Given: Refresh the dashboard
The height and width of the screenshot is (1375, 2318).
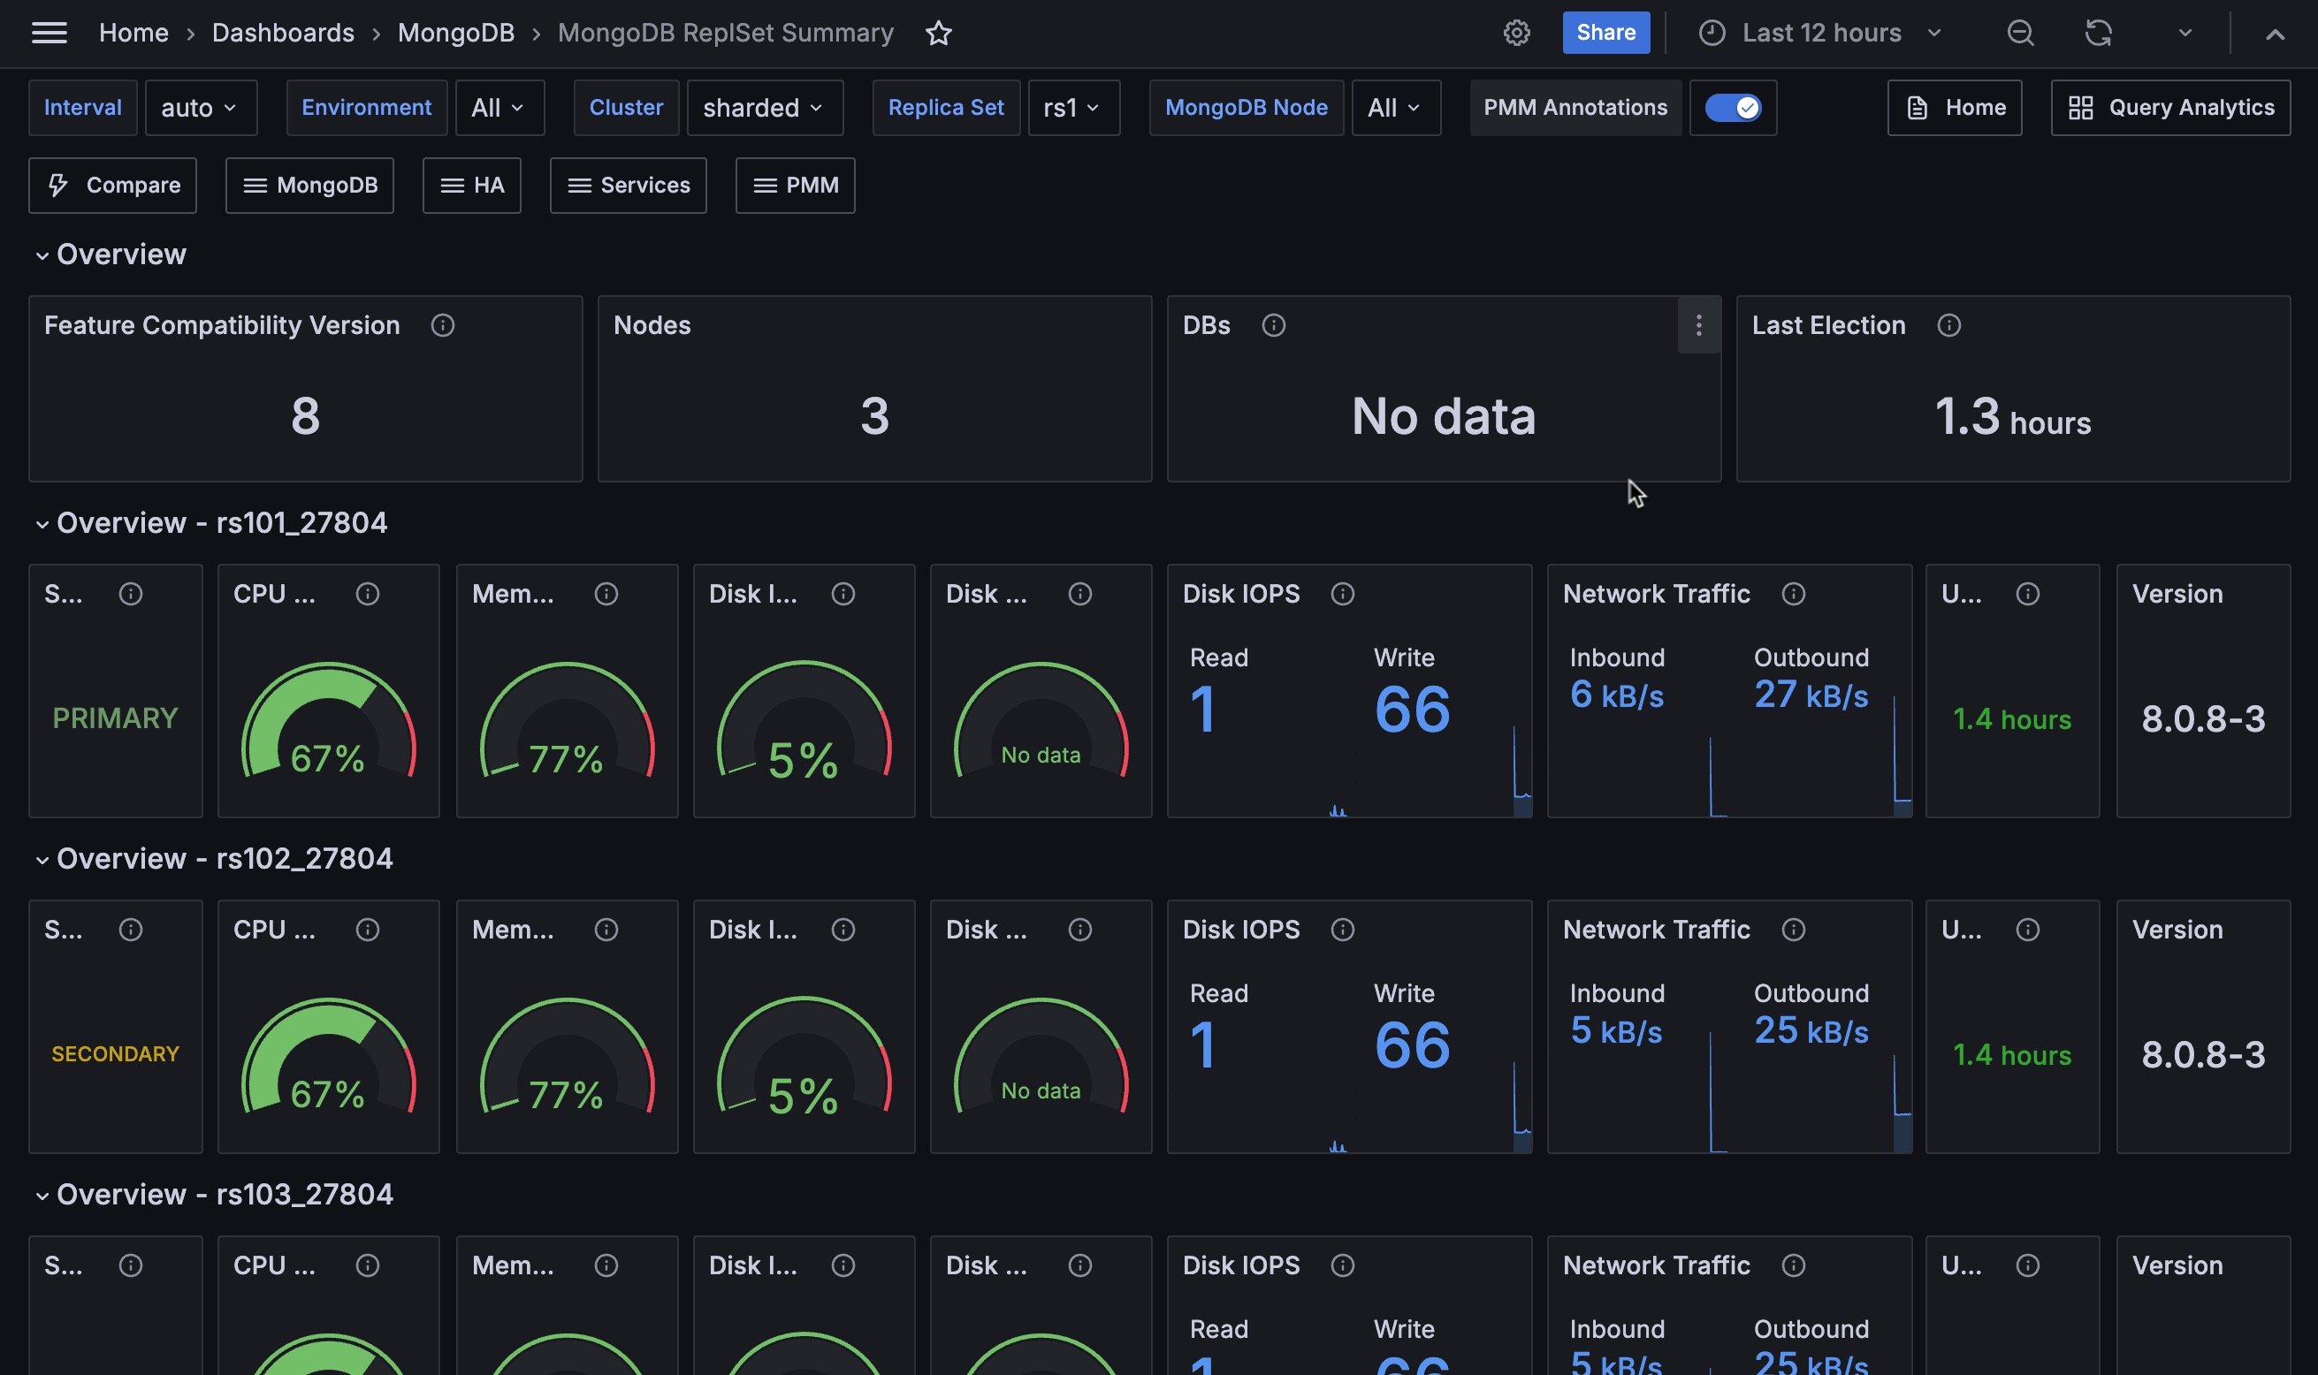Looking at the screenshot, I should (2099, 34).
